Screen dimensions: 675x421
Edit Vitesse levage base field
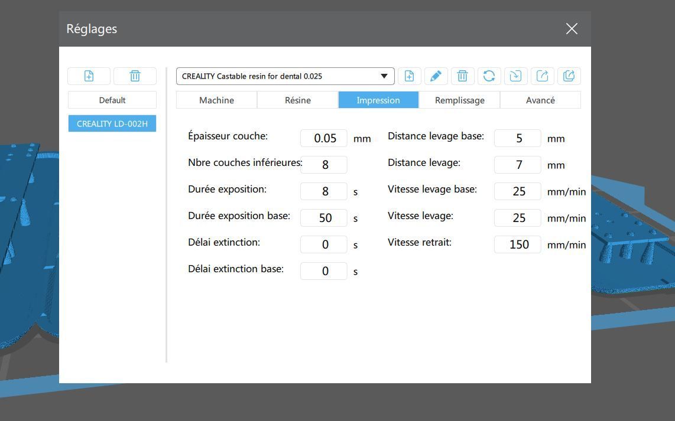517,191
